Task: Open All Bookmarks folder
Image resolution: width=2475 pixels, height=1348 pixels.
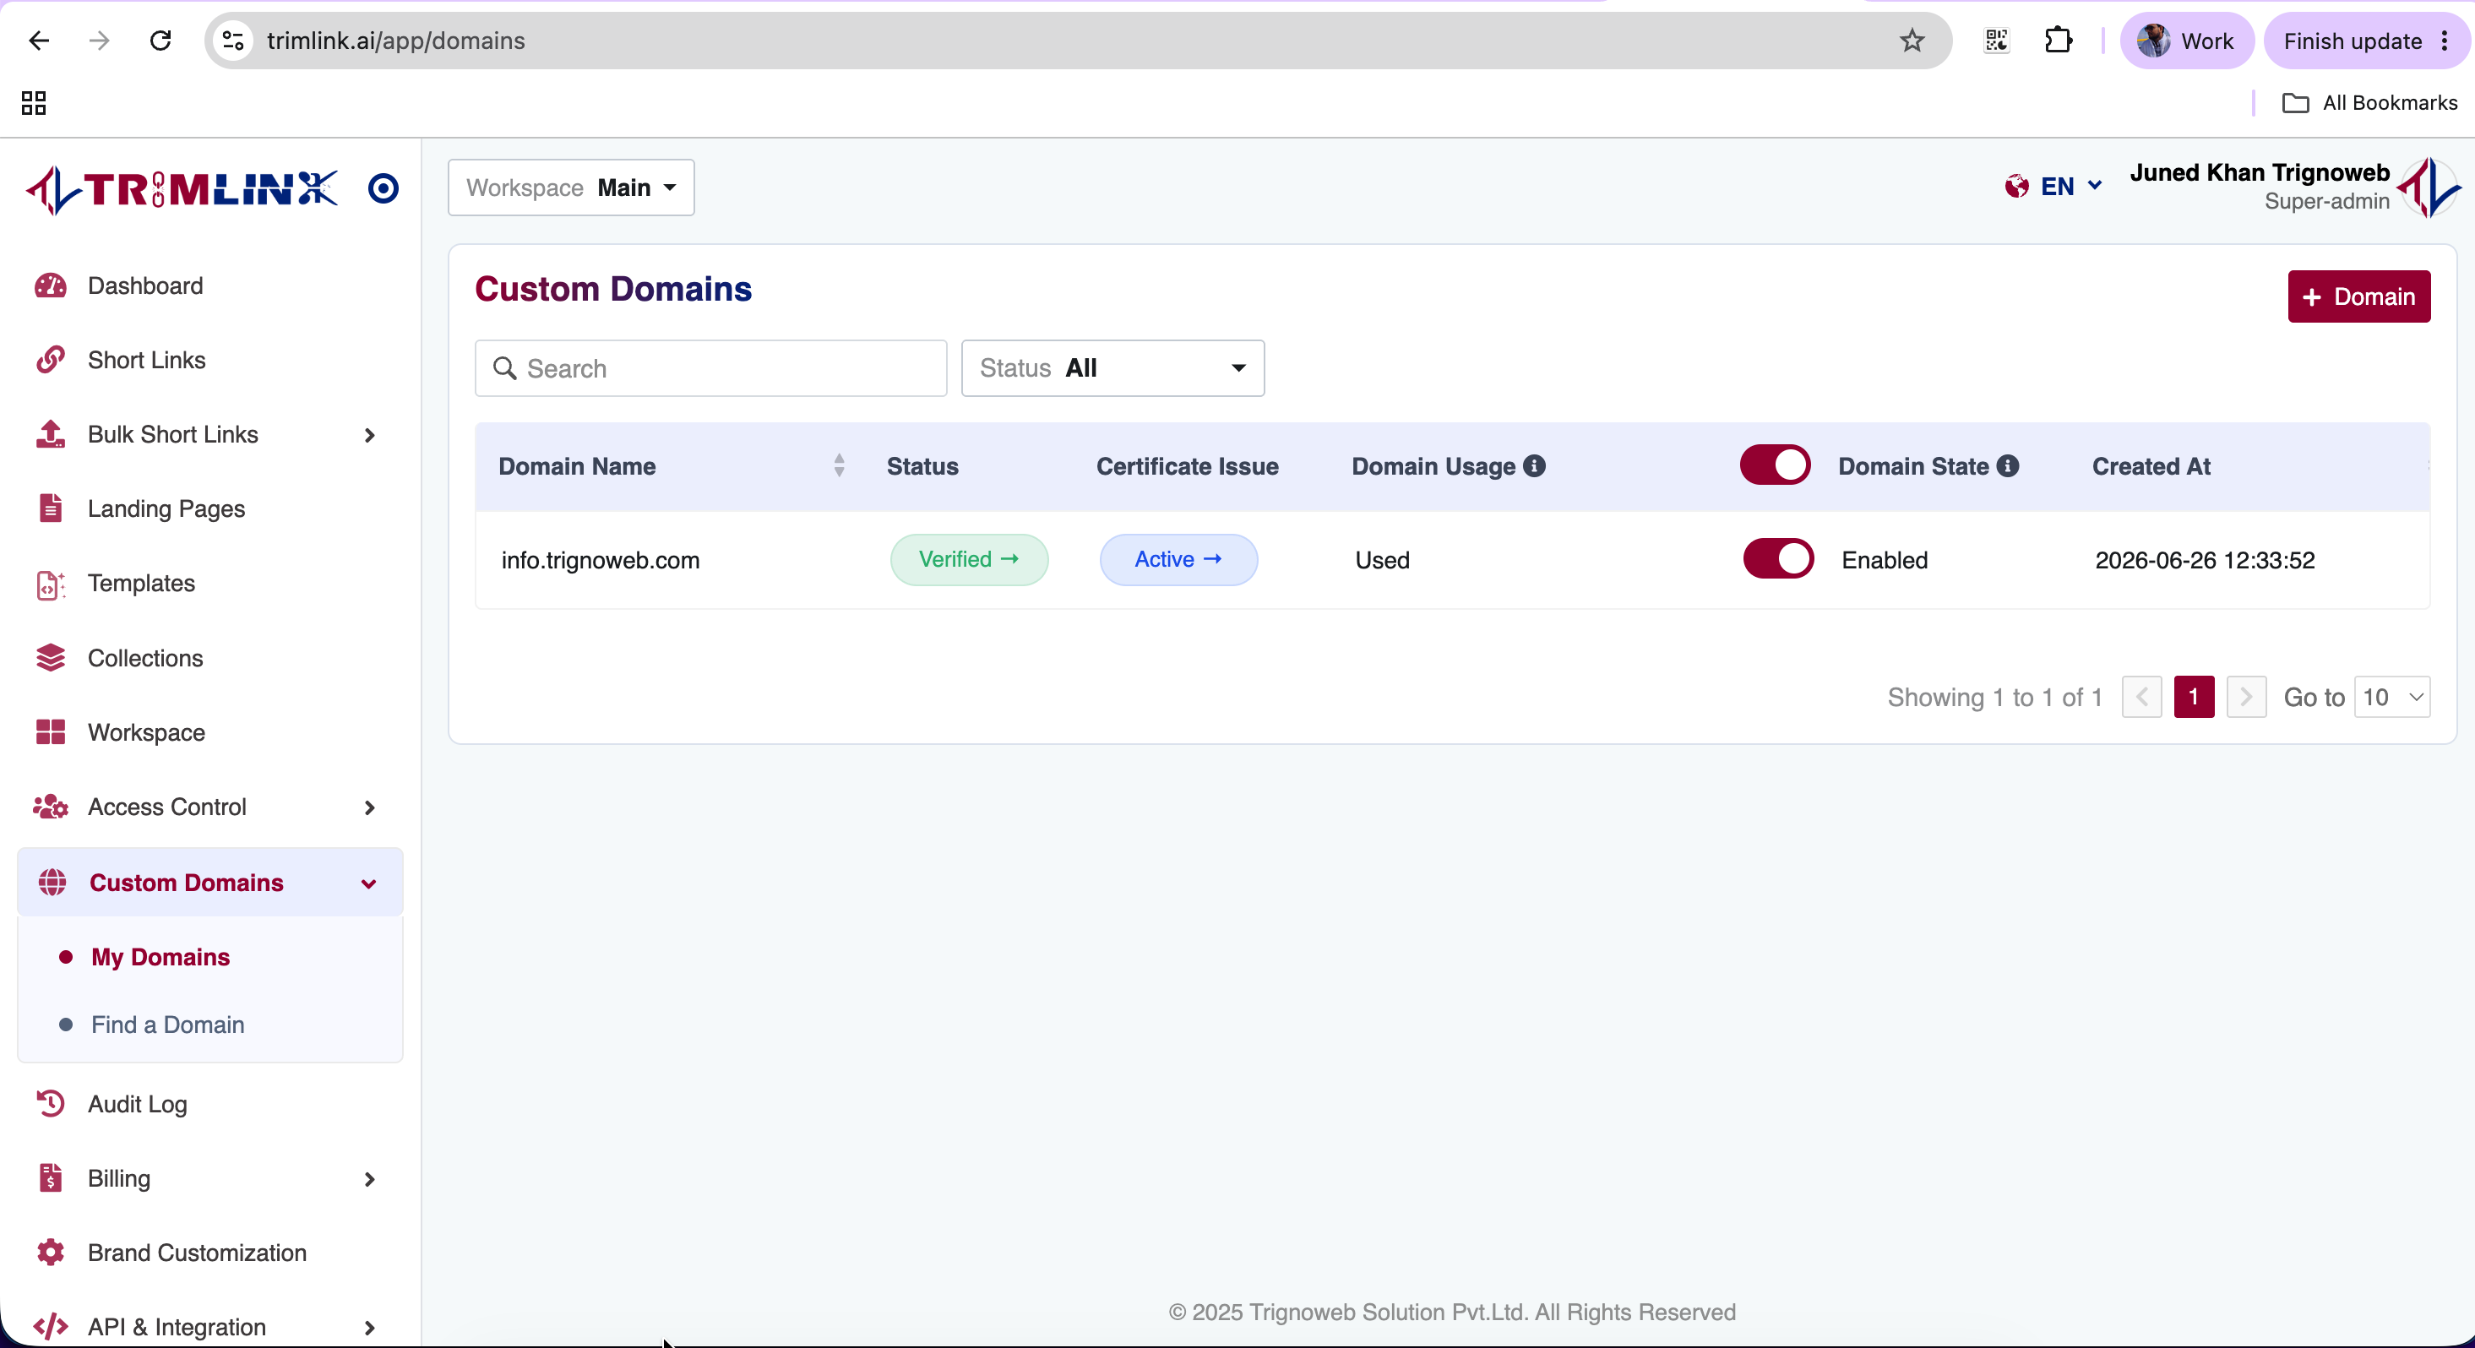Action: (x=2369, y=103)
